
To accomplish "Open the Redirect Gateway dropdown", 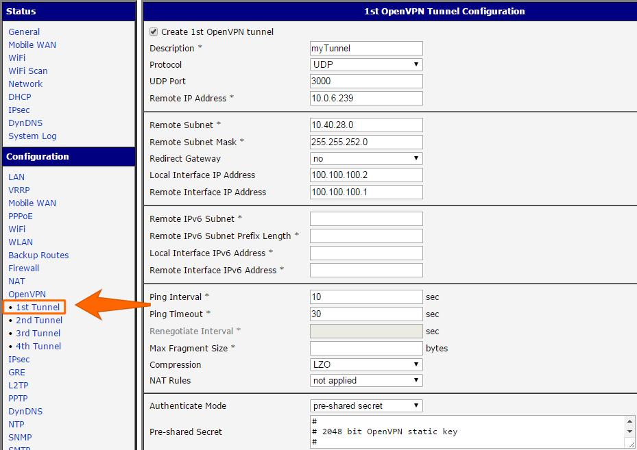I will coord(366,159).
